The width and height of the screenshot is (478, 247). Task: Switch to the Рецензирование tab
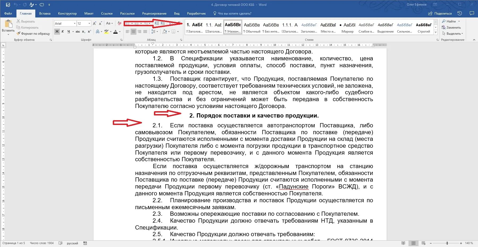click(x=154, y=14)
